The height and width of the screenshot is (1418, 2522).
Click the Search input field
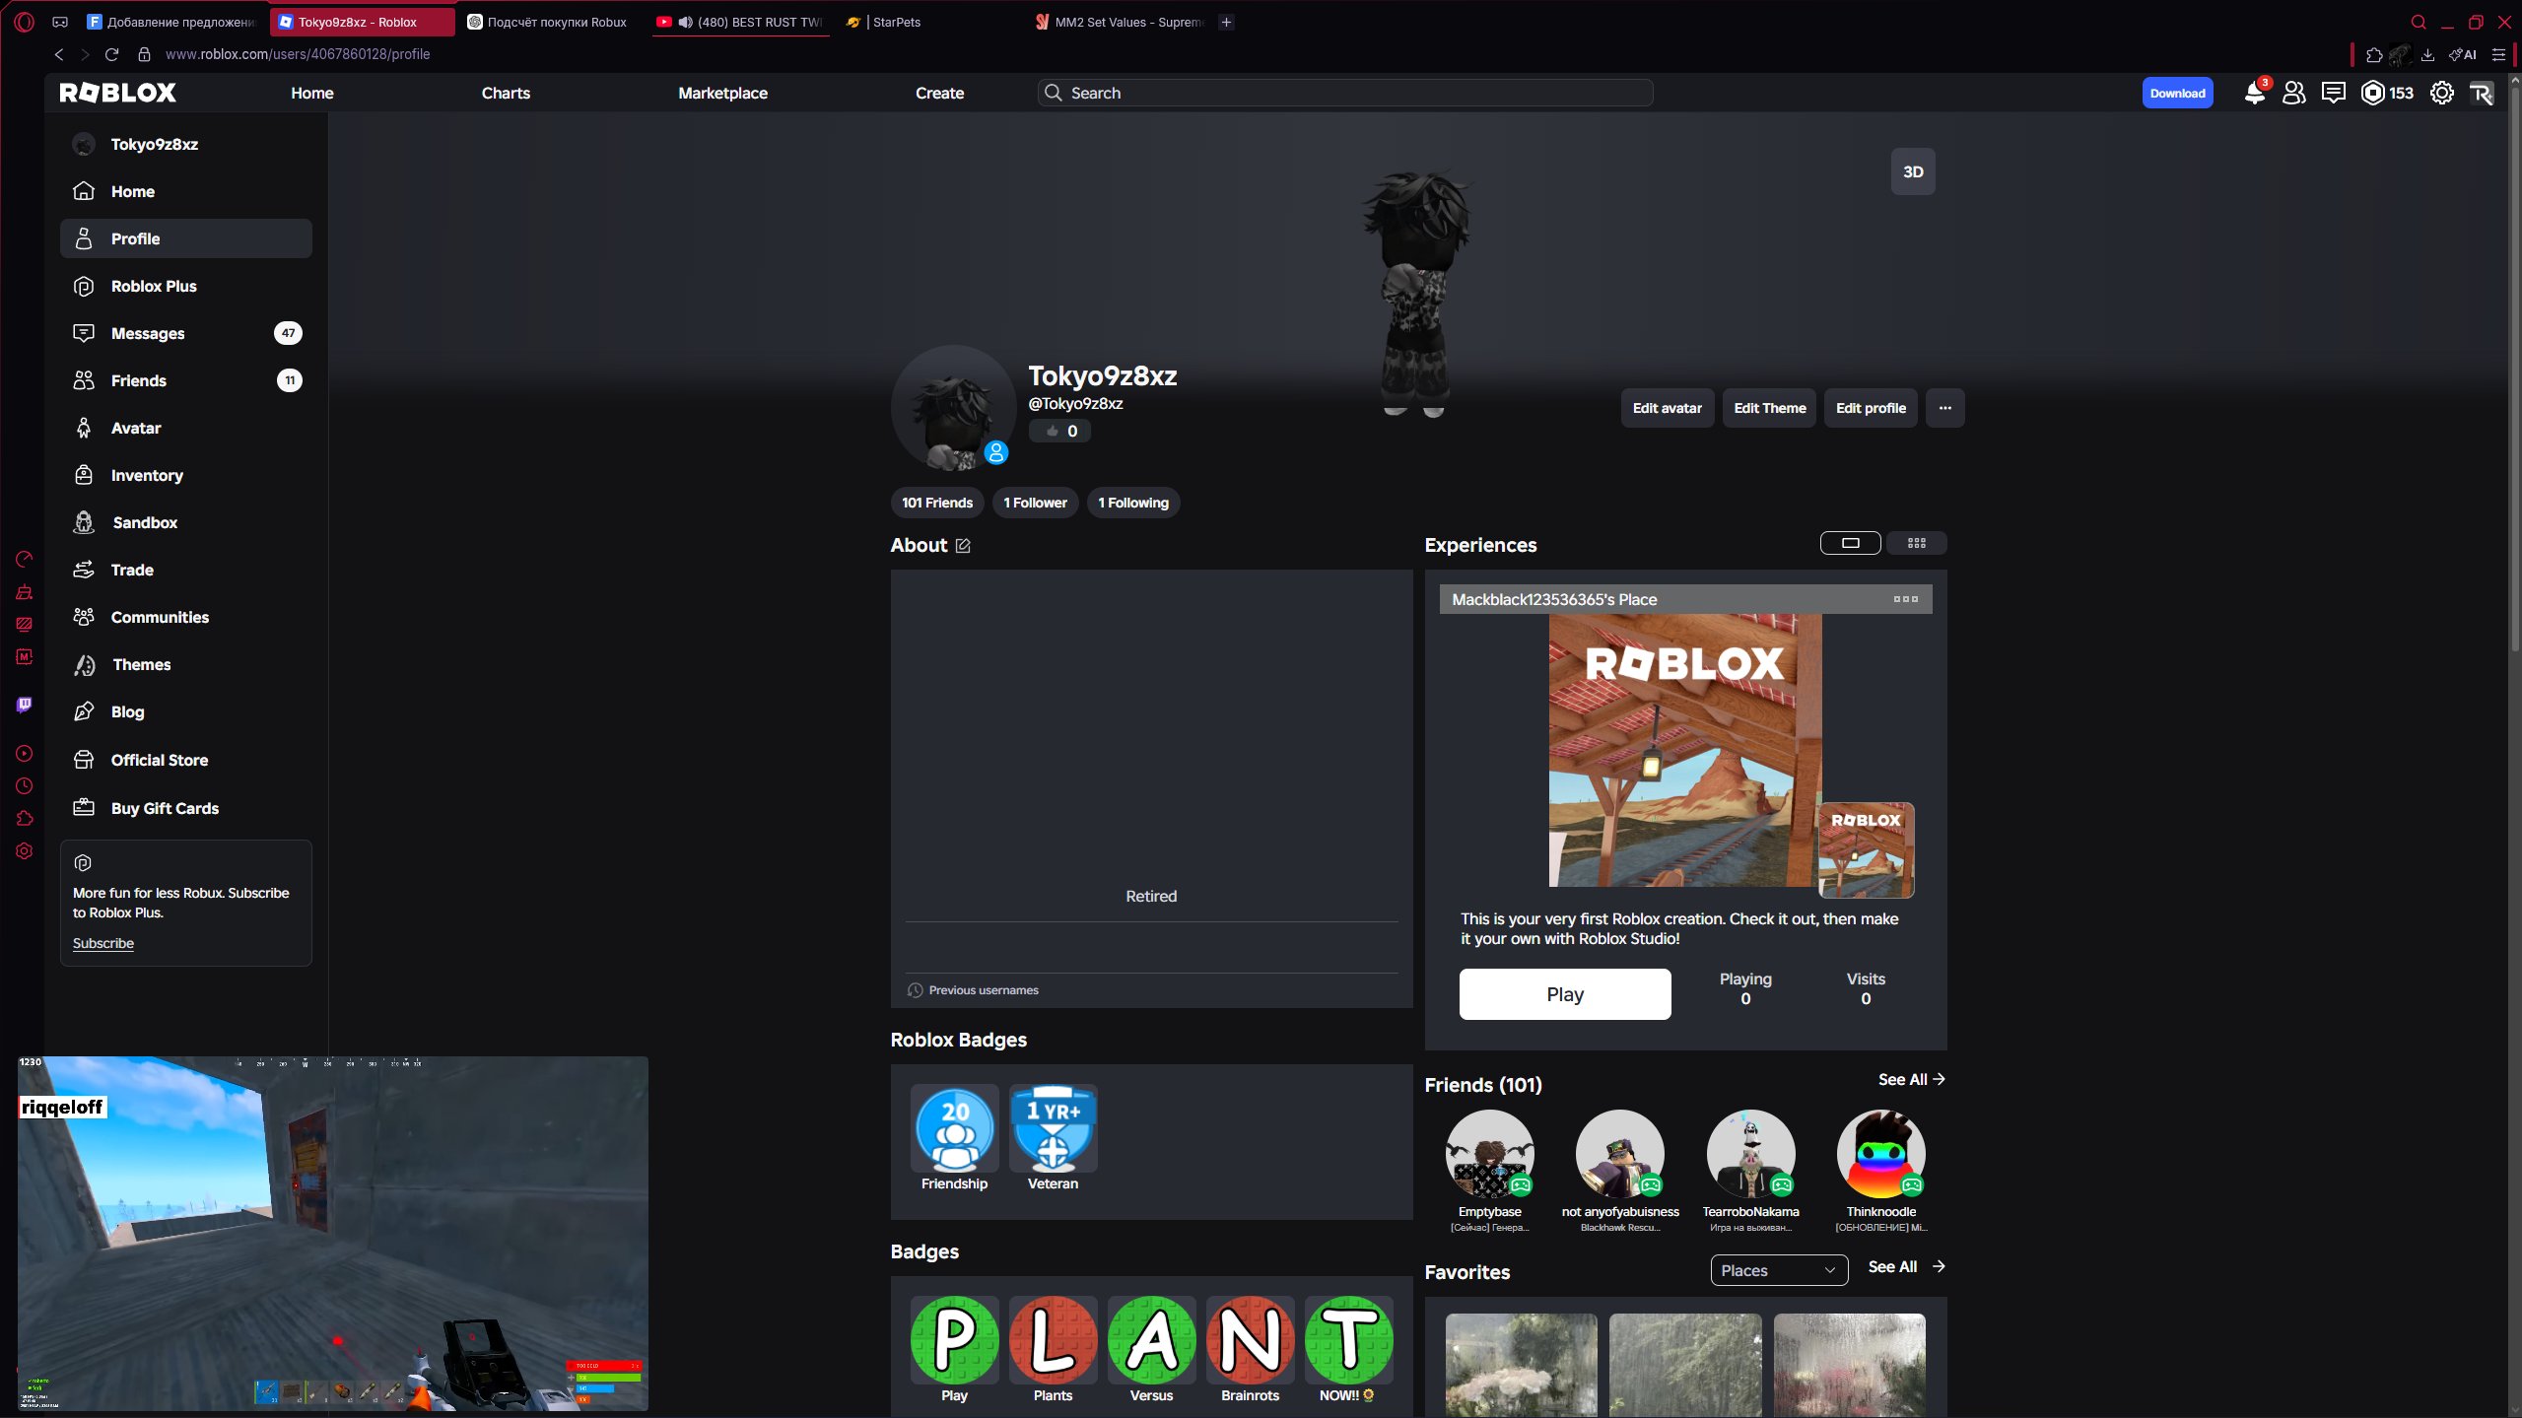pyautogui.click(x=1345, y=93)
